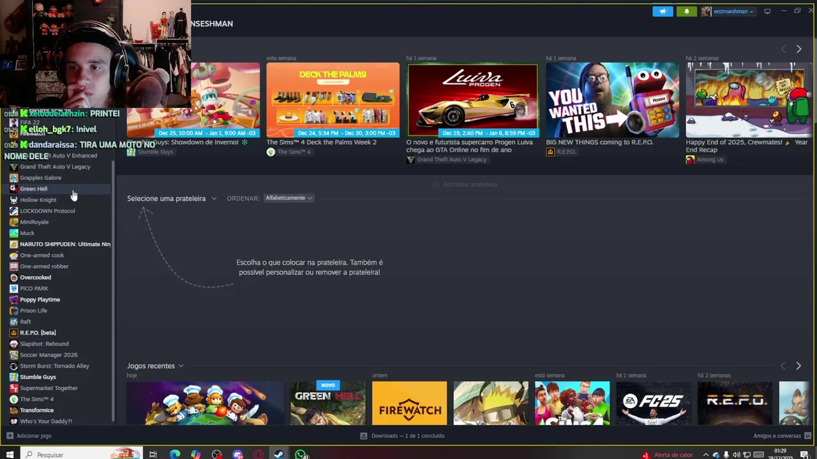Select Slapshot: Rebound in the library
The width and height of the screenshot is (817, 459).
44,344
